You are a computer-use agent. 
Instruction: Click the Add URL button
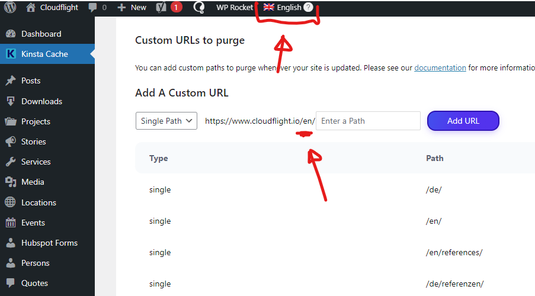463,121
